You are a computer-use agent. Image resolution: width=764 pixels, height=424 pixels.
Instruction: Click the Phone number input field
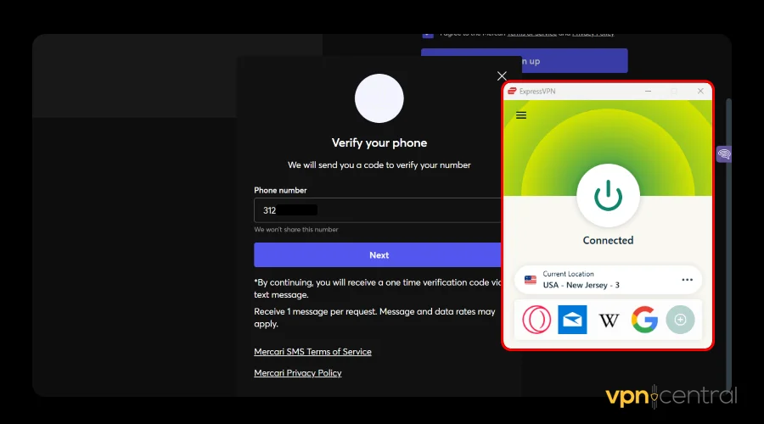(x=378, y=210)
